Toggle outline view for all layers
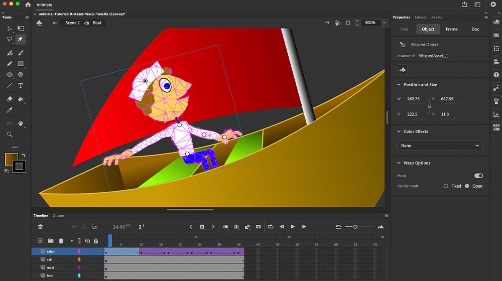Image resolution: width=502 pixels, height=281 pixels. [x=79, y=241]
